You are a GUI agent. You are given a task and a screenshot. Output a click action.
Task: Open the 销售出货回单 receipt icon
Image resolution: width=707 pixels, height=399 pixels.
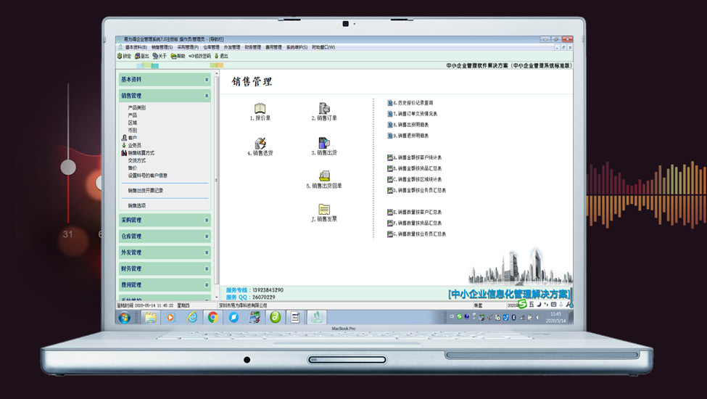[324, 176]
